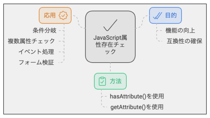Click the 応用 label text

click(50, 15)
